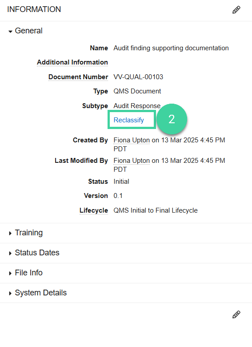Open Fiona Upton link in Last Modified By

pos(132,161)
